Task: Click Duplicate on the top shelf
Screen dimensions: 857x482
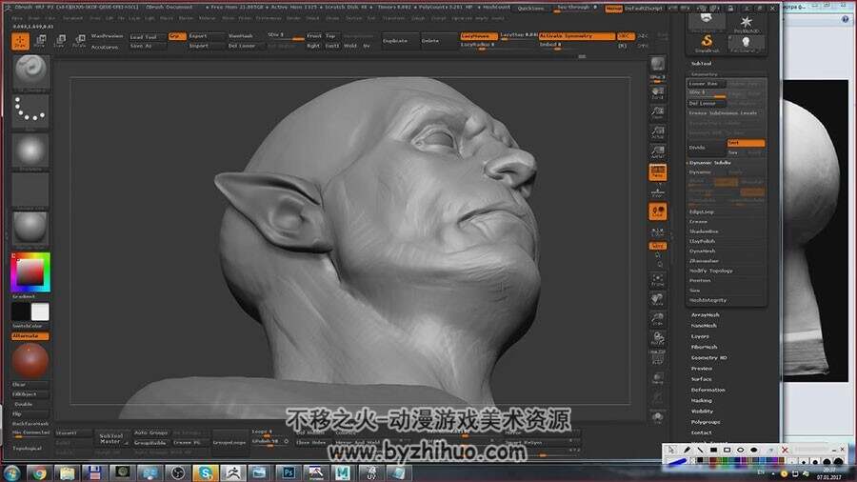Action: (x=399, y=41)
